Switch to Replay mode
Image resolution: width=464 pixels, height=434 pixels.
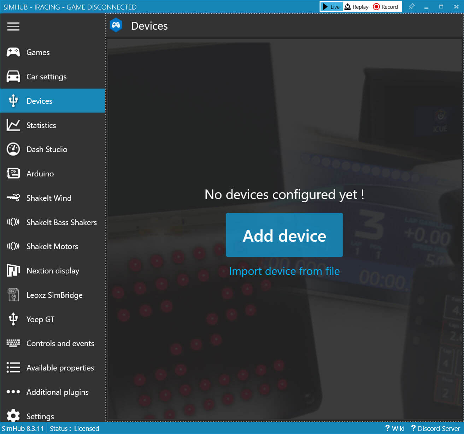[357, 7]
